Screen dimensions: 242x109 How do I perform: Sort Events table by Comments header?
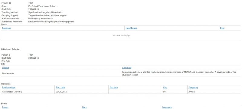click(x=167, y=107)
